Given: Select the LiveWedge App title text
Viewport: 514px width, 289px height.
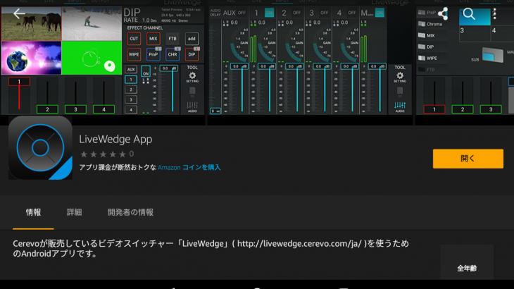Looking at the screenshot, I should tap(115, 139).
